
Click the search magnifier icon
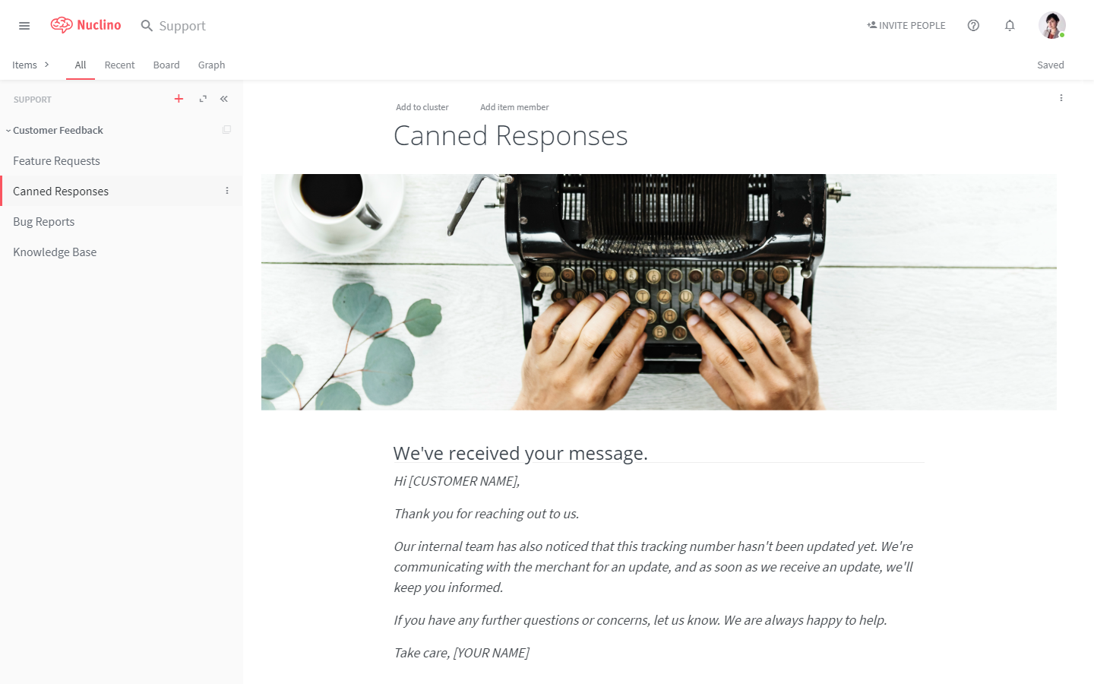point(147,26)
